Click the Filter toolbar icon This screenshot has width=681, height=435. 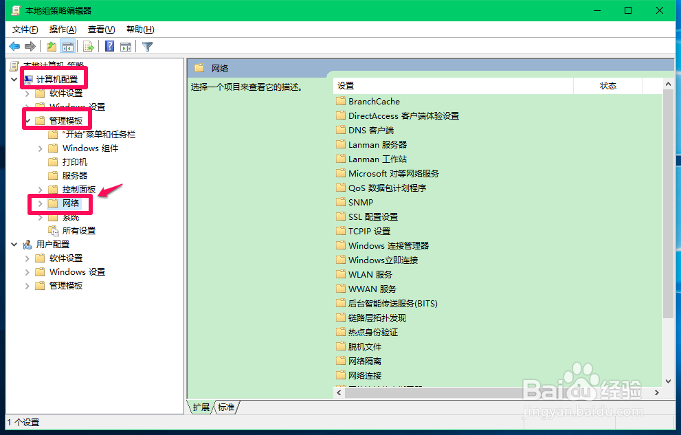coord(146,46)
